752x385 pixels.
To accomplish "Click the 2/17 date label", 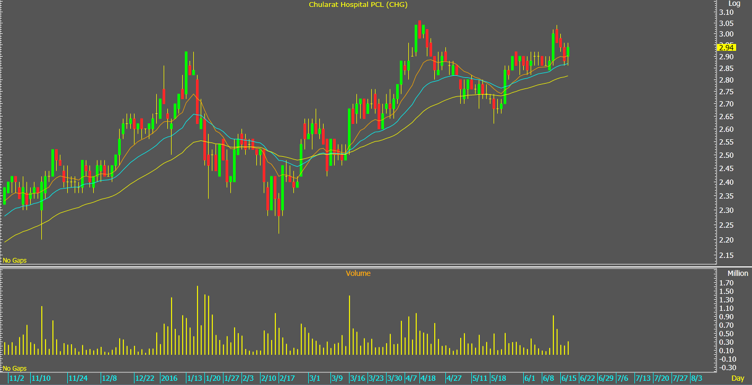I will [x=287, y=378].
